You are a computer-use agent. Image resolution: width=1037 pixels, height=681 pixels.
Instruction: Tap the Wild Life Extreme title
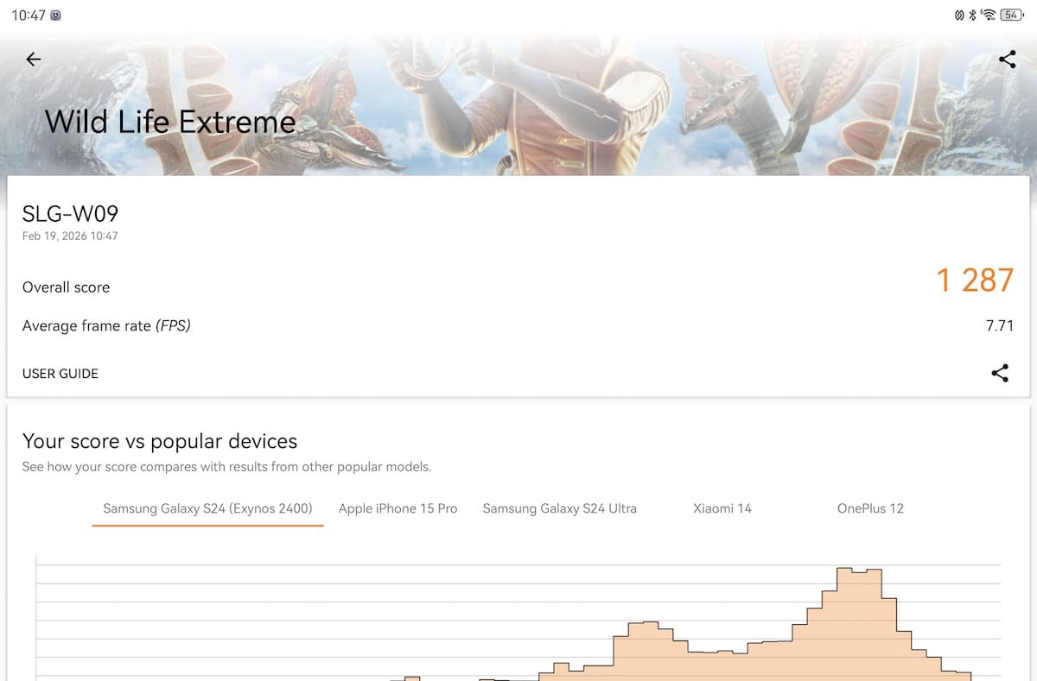(x=170, y=122)
